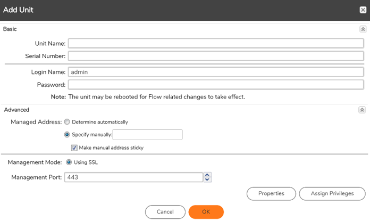Collapse the Advanced section

tap(362, 110)
